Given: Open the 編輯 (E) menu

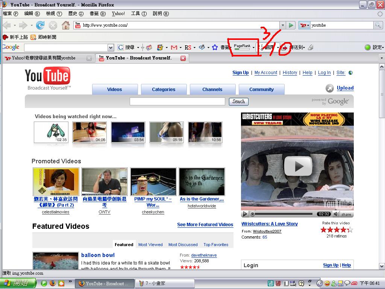Looking at the screenshot, I should (x=32, y=14).
